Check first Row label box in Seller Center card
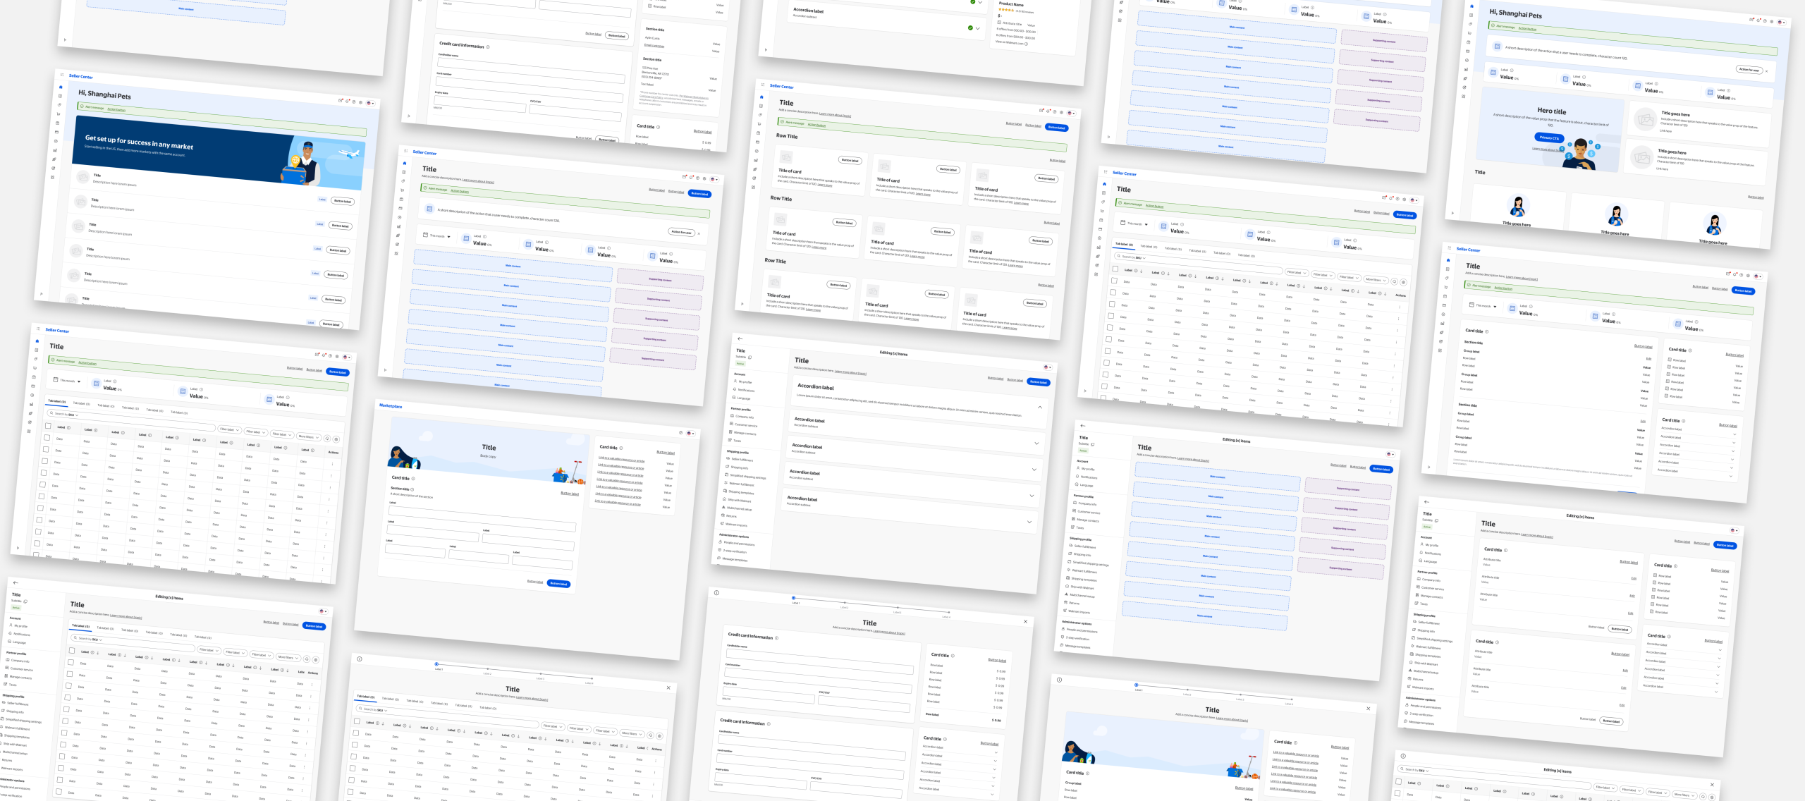 [1670, 360]
